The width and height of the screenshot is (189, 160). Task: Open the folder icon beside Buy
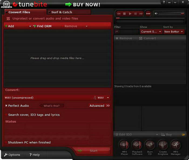coord(183,135)
